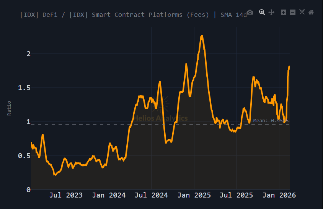The width and height of the screenshot is (323, 209).
Task: Click the 'Jan 2025' x-axis tick label
Action: click(194, 195)
